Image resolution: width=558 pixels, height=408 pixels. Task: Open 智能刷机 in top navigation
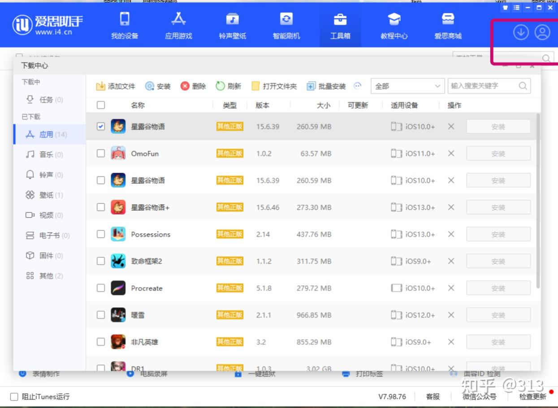(x=286, y=26)
